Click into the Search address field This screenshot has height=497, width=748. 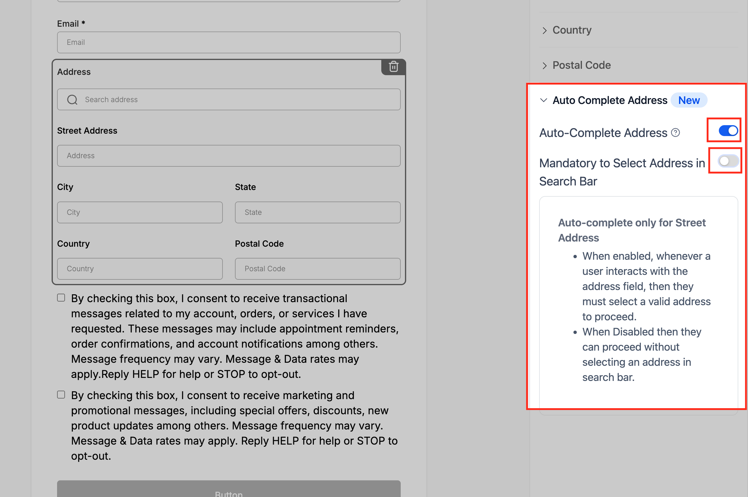pos(229,99)
